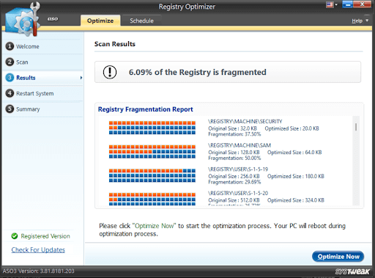Click the Registry Fragmentation Report heading
The image size is (375, 278).
coord(146,109)
